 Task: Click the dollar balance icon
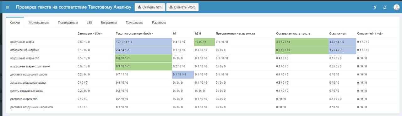point(375,7)
